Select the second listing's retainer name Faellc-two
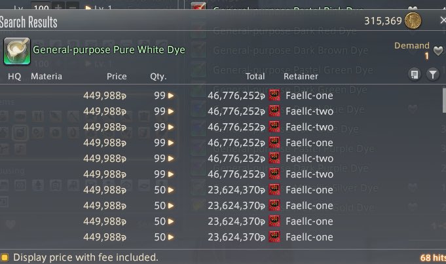Image resolution: width=446 pixels, height=264 pixels. point(309,111)
